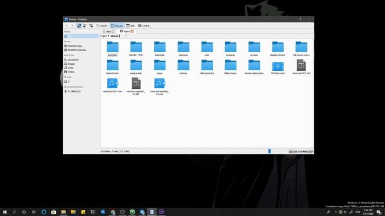Select the blender MMD folder
The width and height of the screenshot is (385, 216).
click(x=136, y=49)
